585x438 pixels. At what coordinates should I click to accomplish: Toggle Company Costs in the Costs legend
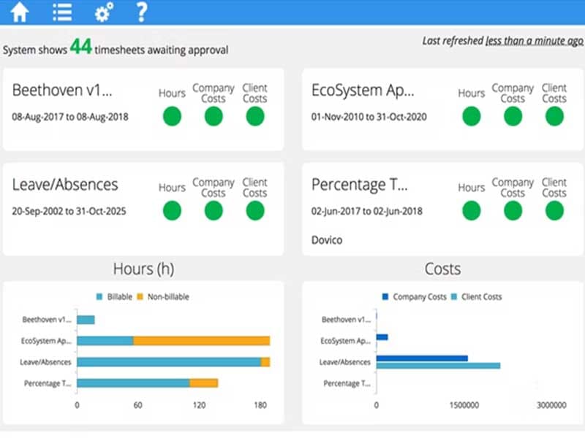point(421,297)
